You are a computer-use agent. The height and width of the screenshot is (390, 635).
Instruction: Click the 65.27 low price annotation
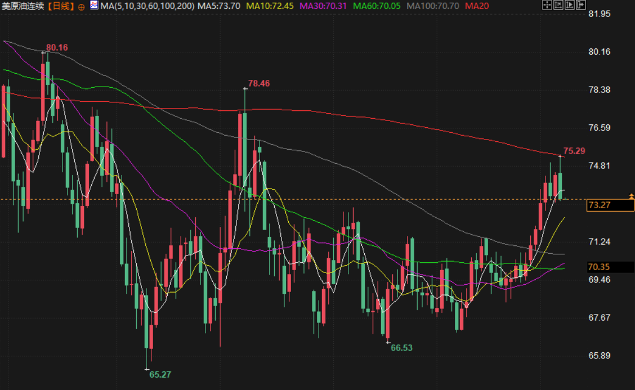pyautogui.click(x=160, y=375)
